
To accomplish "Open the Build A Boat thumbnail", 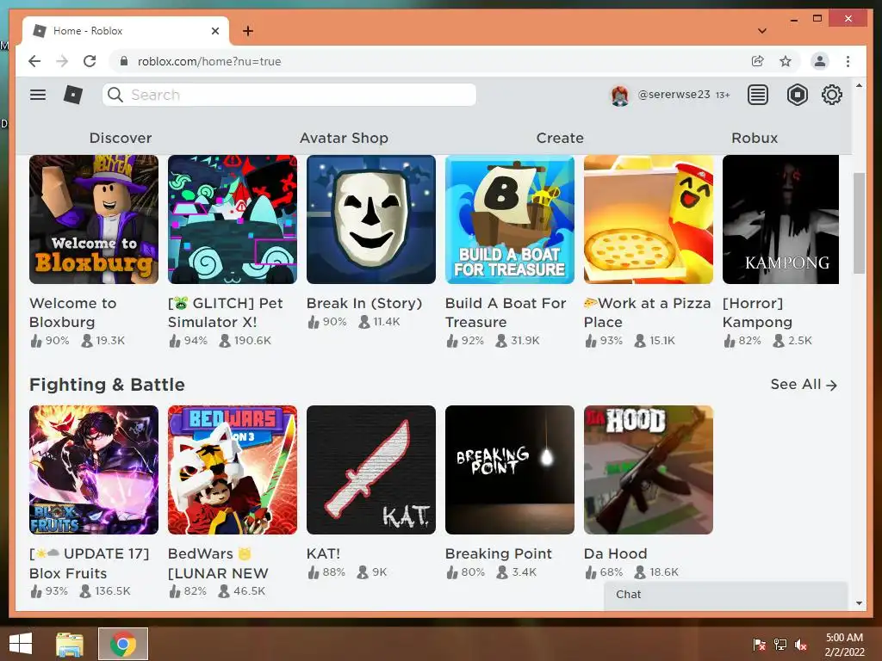I will (x=510, y=219).
